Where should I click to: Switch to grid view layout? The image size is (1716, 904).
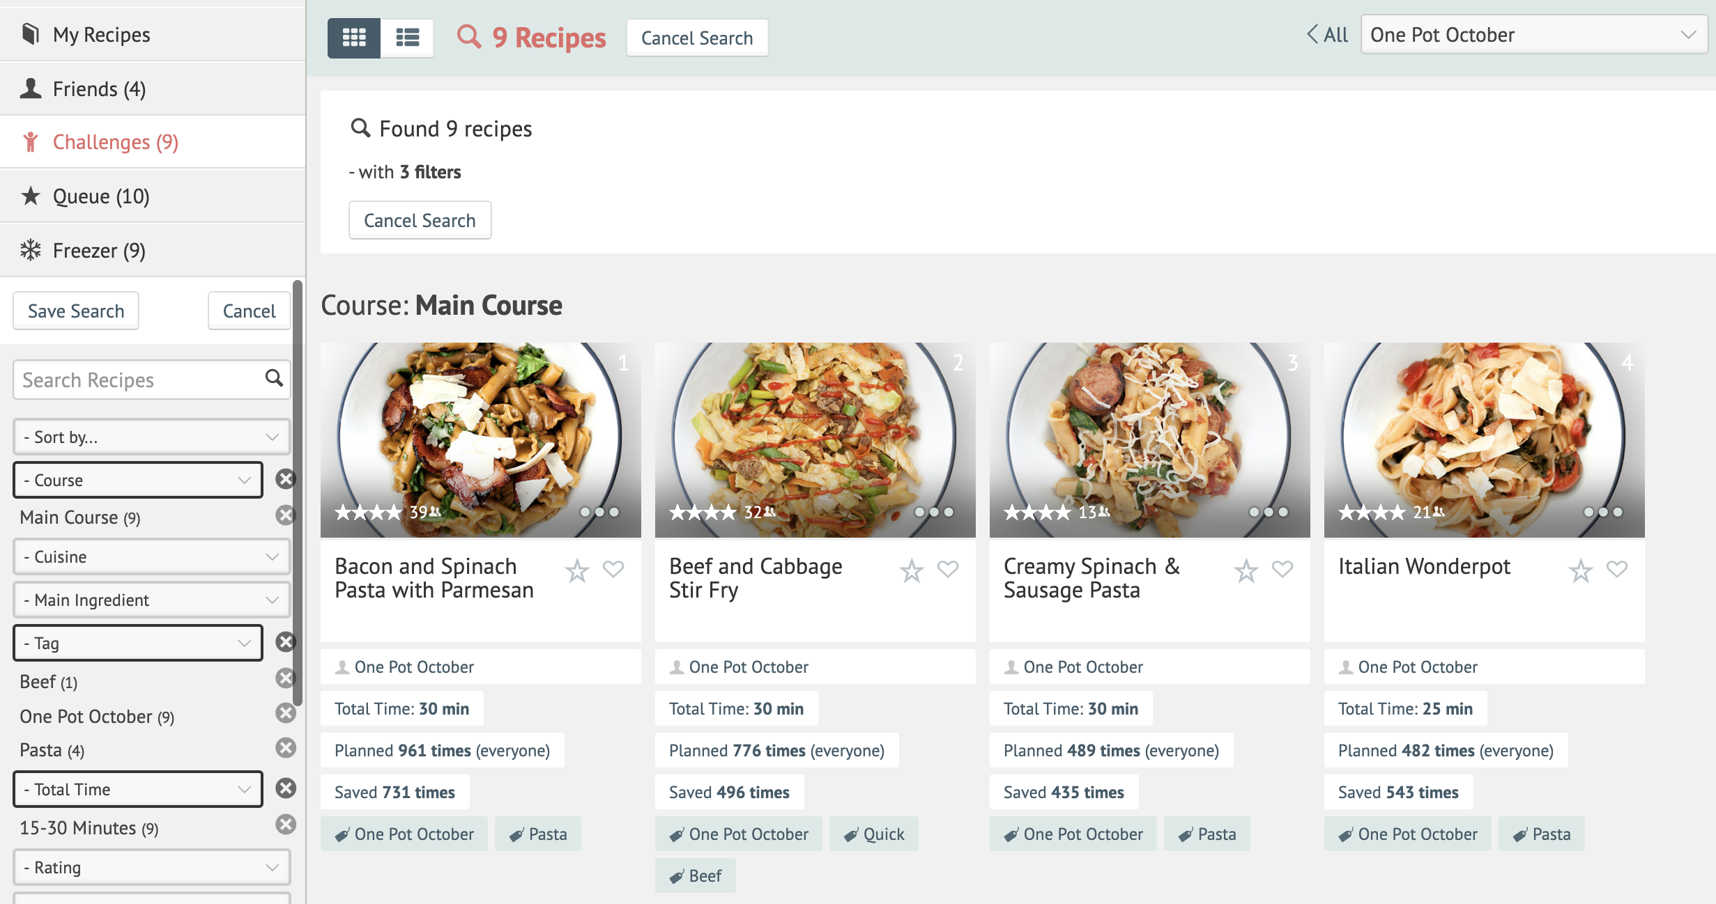point(354,38)
